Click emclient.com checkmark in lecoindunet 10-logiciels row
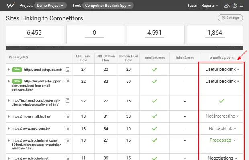 coord(155,140)
